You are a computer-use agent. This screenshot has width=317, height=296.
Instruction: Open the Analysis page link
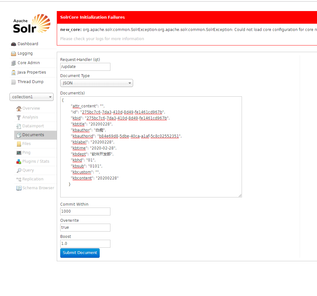coord(30,117)
